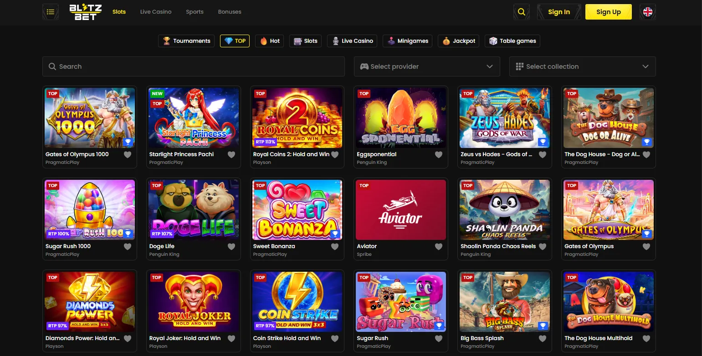This screenshot has width=702, height=356.
Task: Click the BlitzBet logo
Action: 86,12
